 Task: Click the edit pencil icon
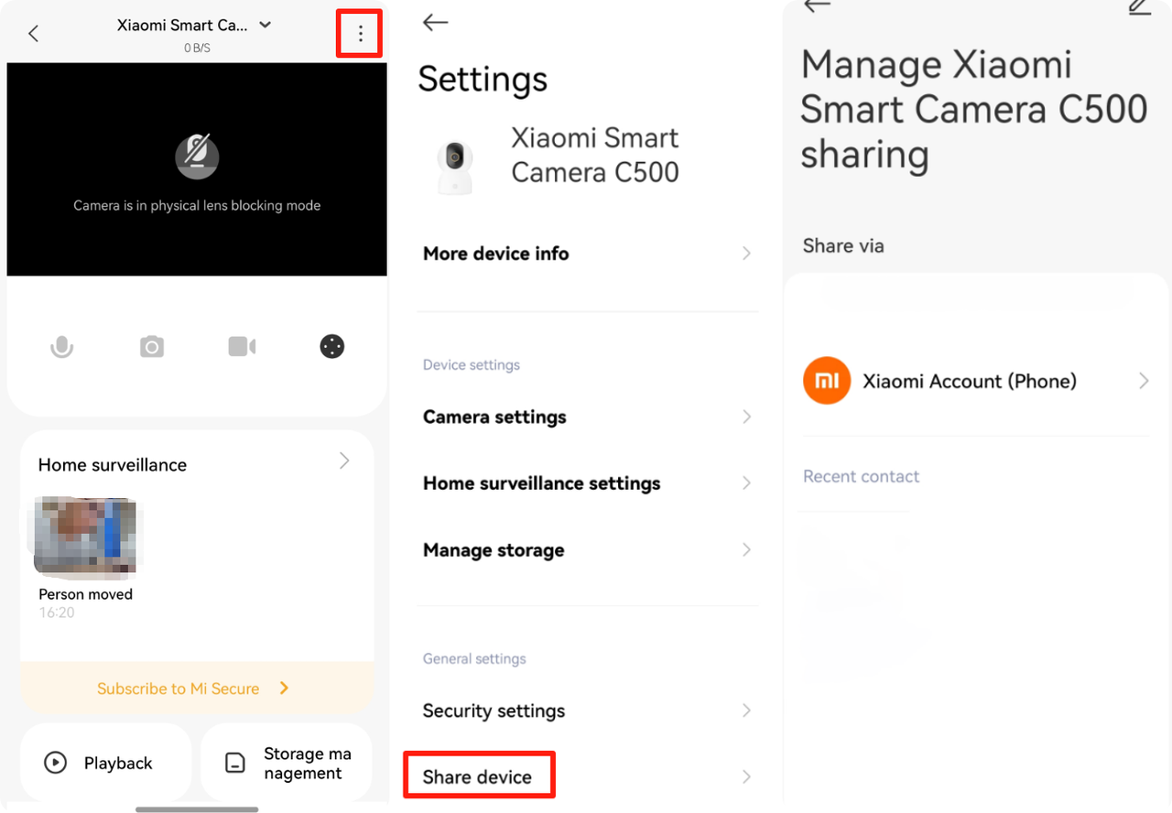click(x=1139, y=7)
